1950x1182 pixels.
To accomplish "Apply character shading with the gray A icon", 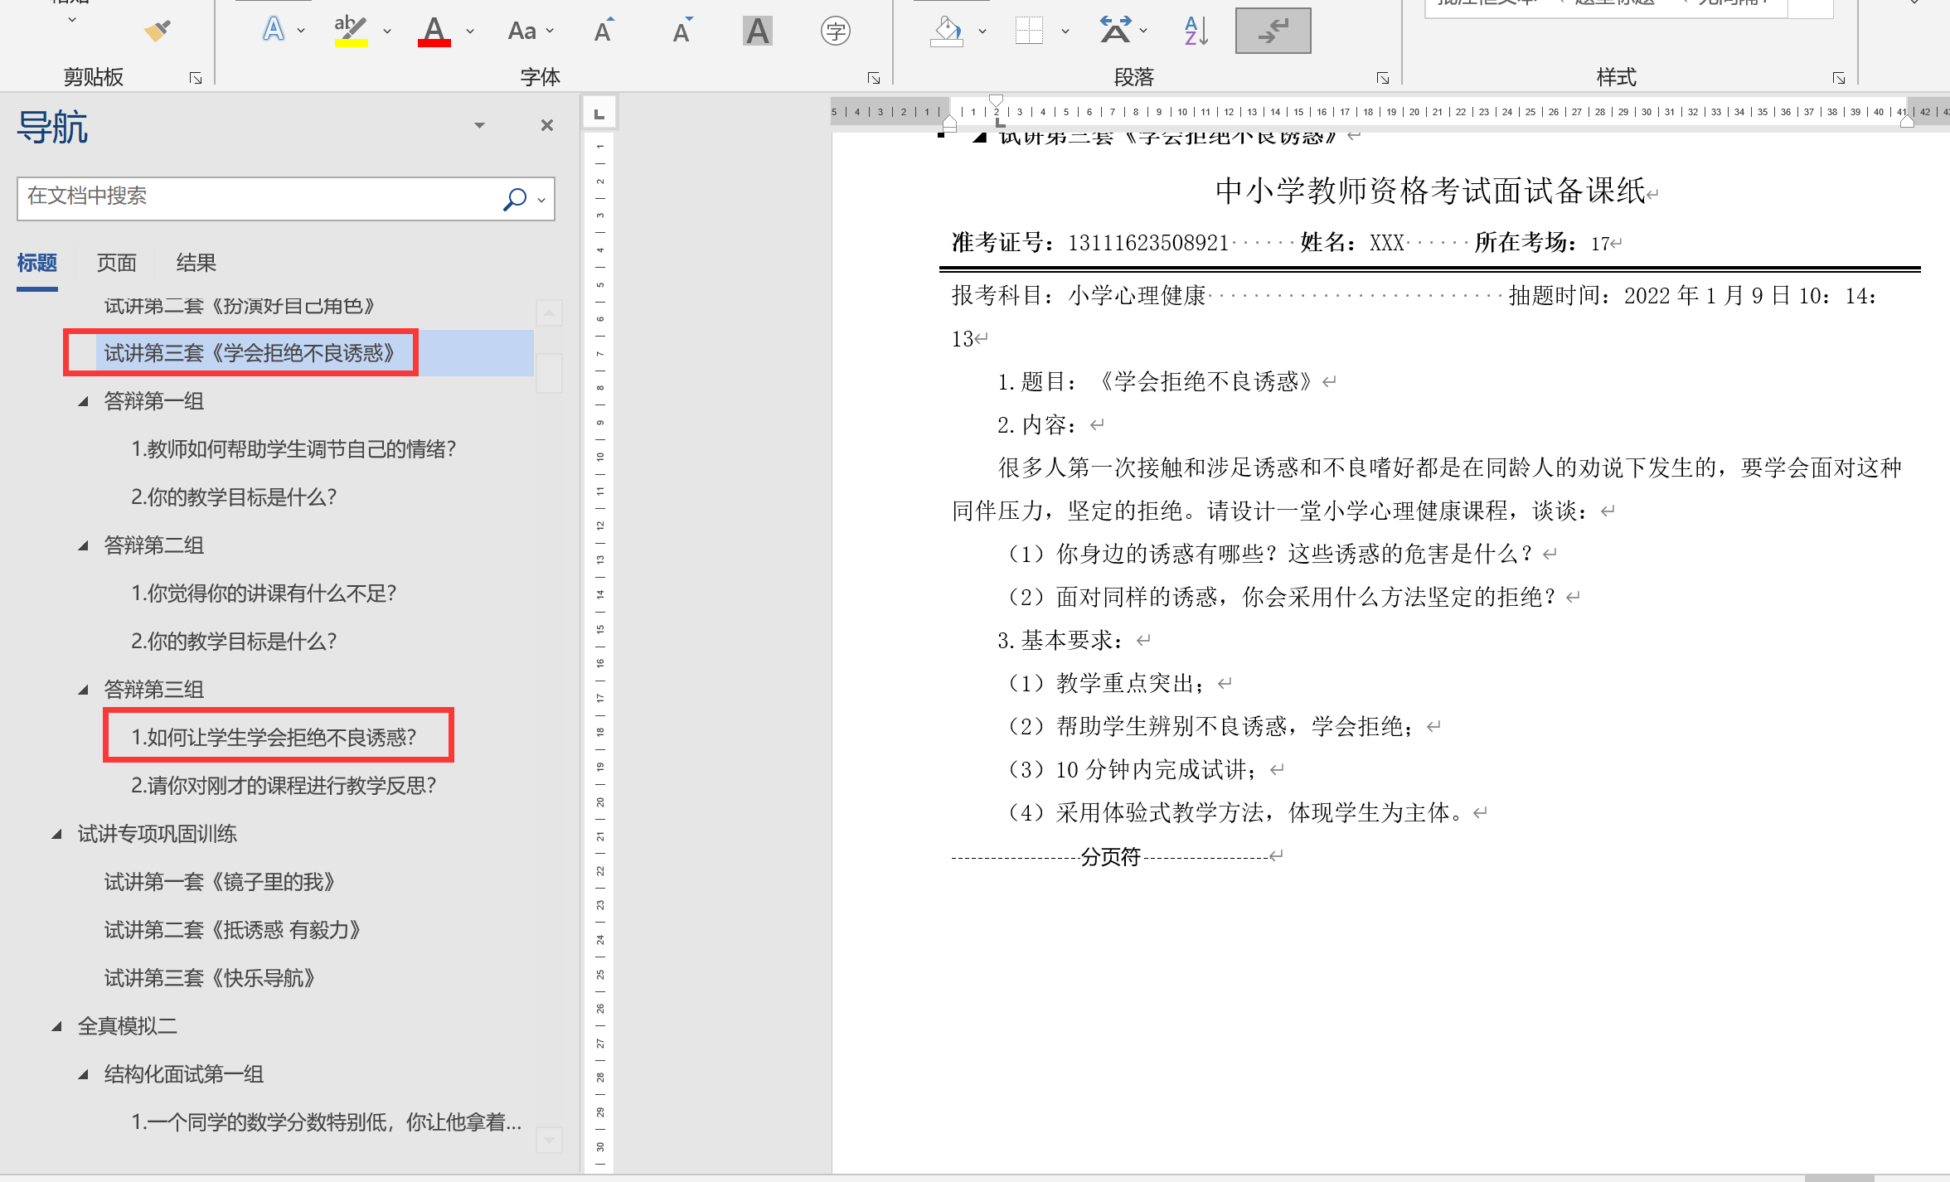I will [757, 31].
